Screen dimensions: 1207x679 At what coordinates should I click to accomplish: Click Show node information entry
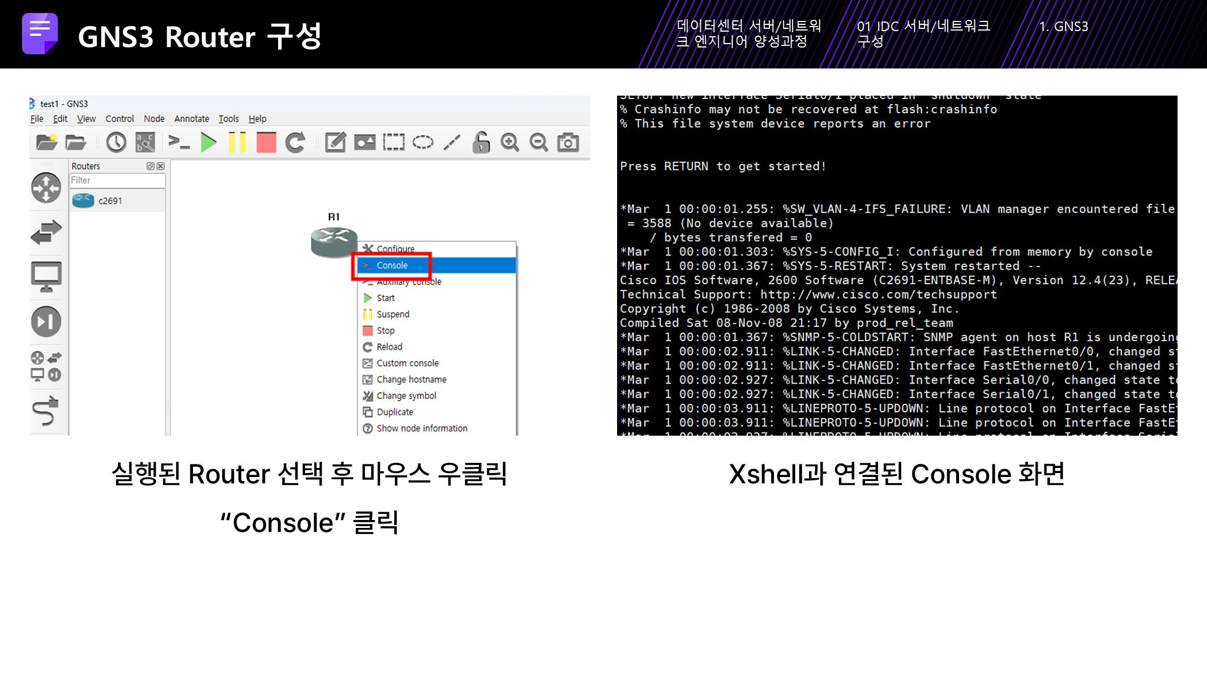(422, 428)
